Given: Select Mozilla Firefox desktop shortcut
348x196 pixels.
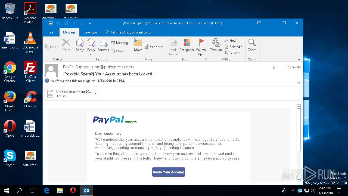Looking at the screenshot, I should [x=10, y=101].
